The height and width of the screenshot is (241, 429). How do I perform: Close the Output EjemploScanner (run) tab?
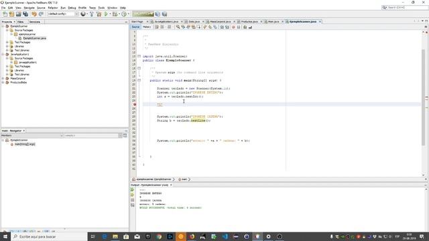click(x=171, y=185)
